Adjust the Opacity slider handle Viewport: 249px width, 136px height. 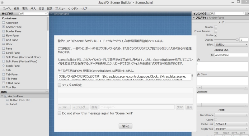[237, 40]
